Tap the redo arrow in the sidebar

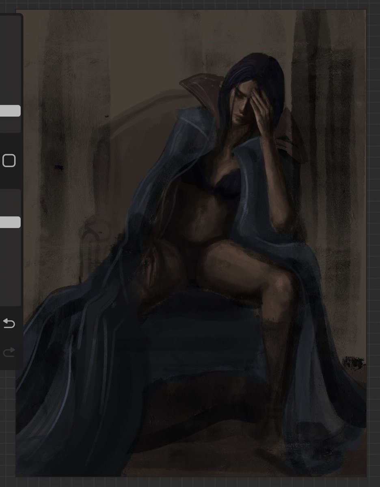tap(9, 351)
